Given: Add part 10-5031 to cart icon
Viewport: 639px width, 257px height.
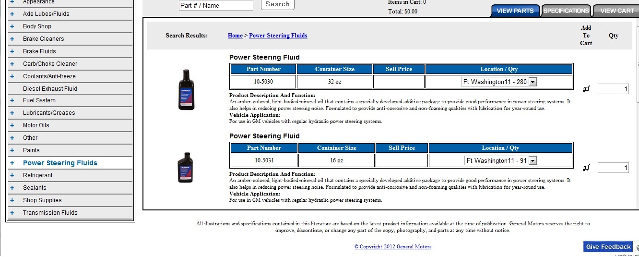Looking at the screenshot, I should 586,168.
